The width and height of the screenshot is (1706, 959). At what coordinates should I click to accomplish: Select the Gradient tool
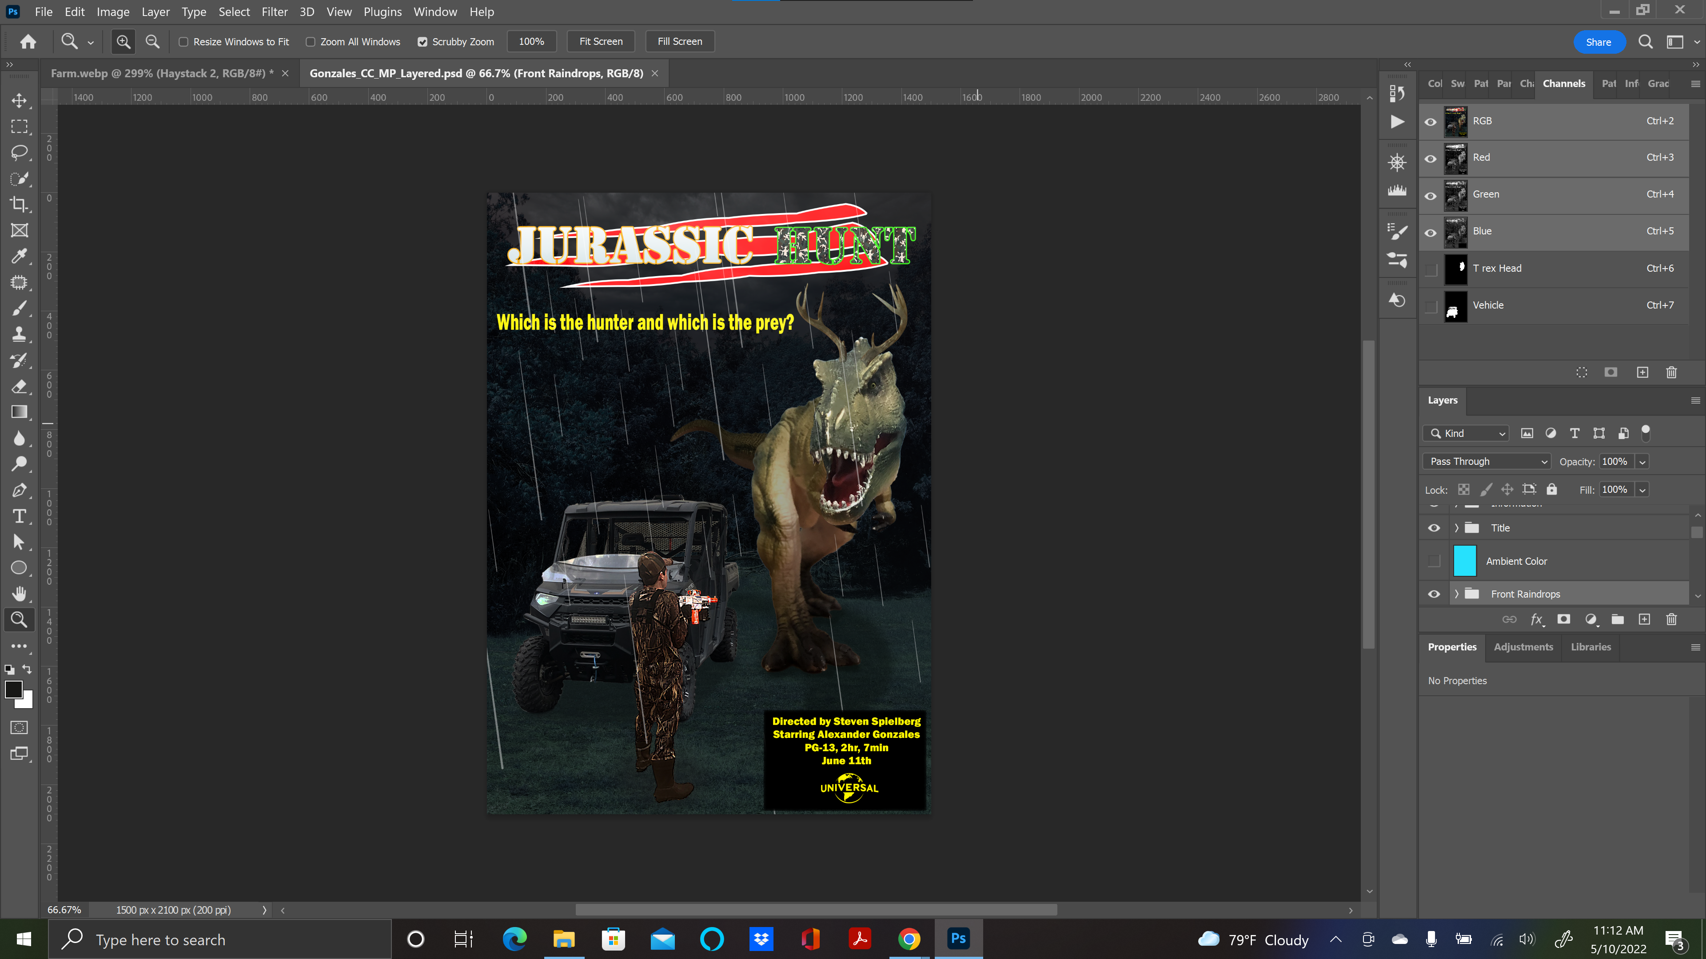coord(19,412)
